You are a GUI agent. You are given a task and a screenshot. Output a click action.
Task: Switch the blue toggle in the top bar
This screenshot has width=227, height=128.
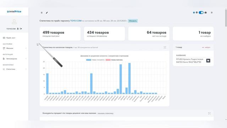[x=201, y=13]
